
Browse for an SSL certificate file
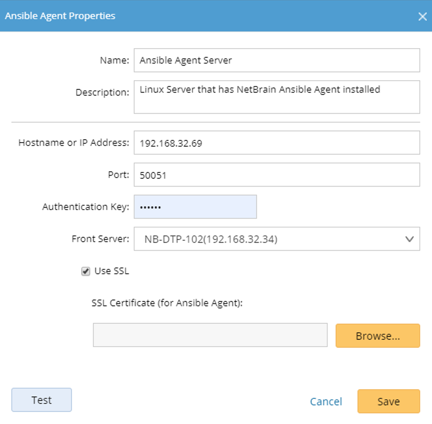[378, 336]
